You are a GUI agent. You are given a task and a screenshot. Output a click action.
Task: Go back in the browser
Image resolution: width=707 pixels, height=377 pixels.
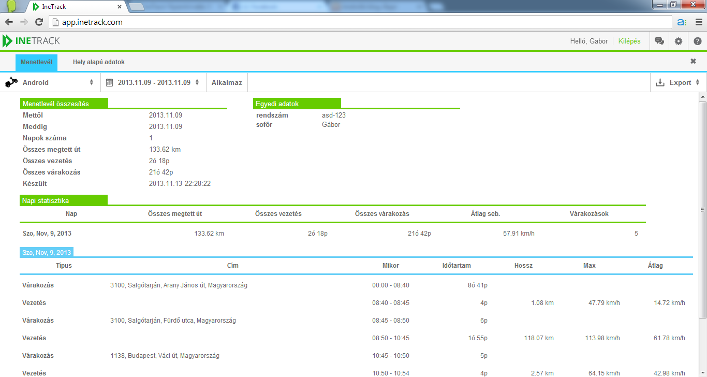[x=9, y=22]
